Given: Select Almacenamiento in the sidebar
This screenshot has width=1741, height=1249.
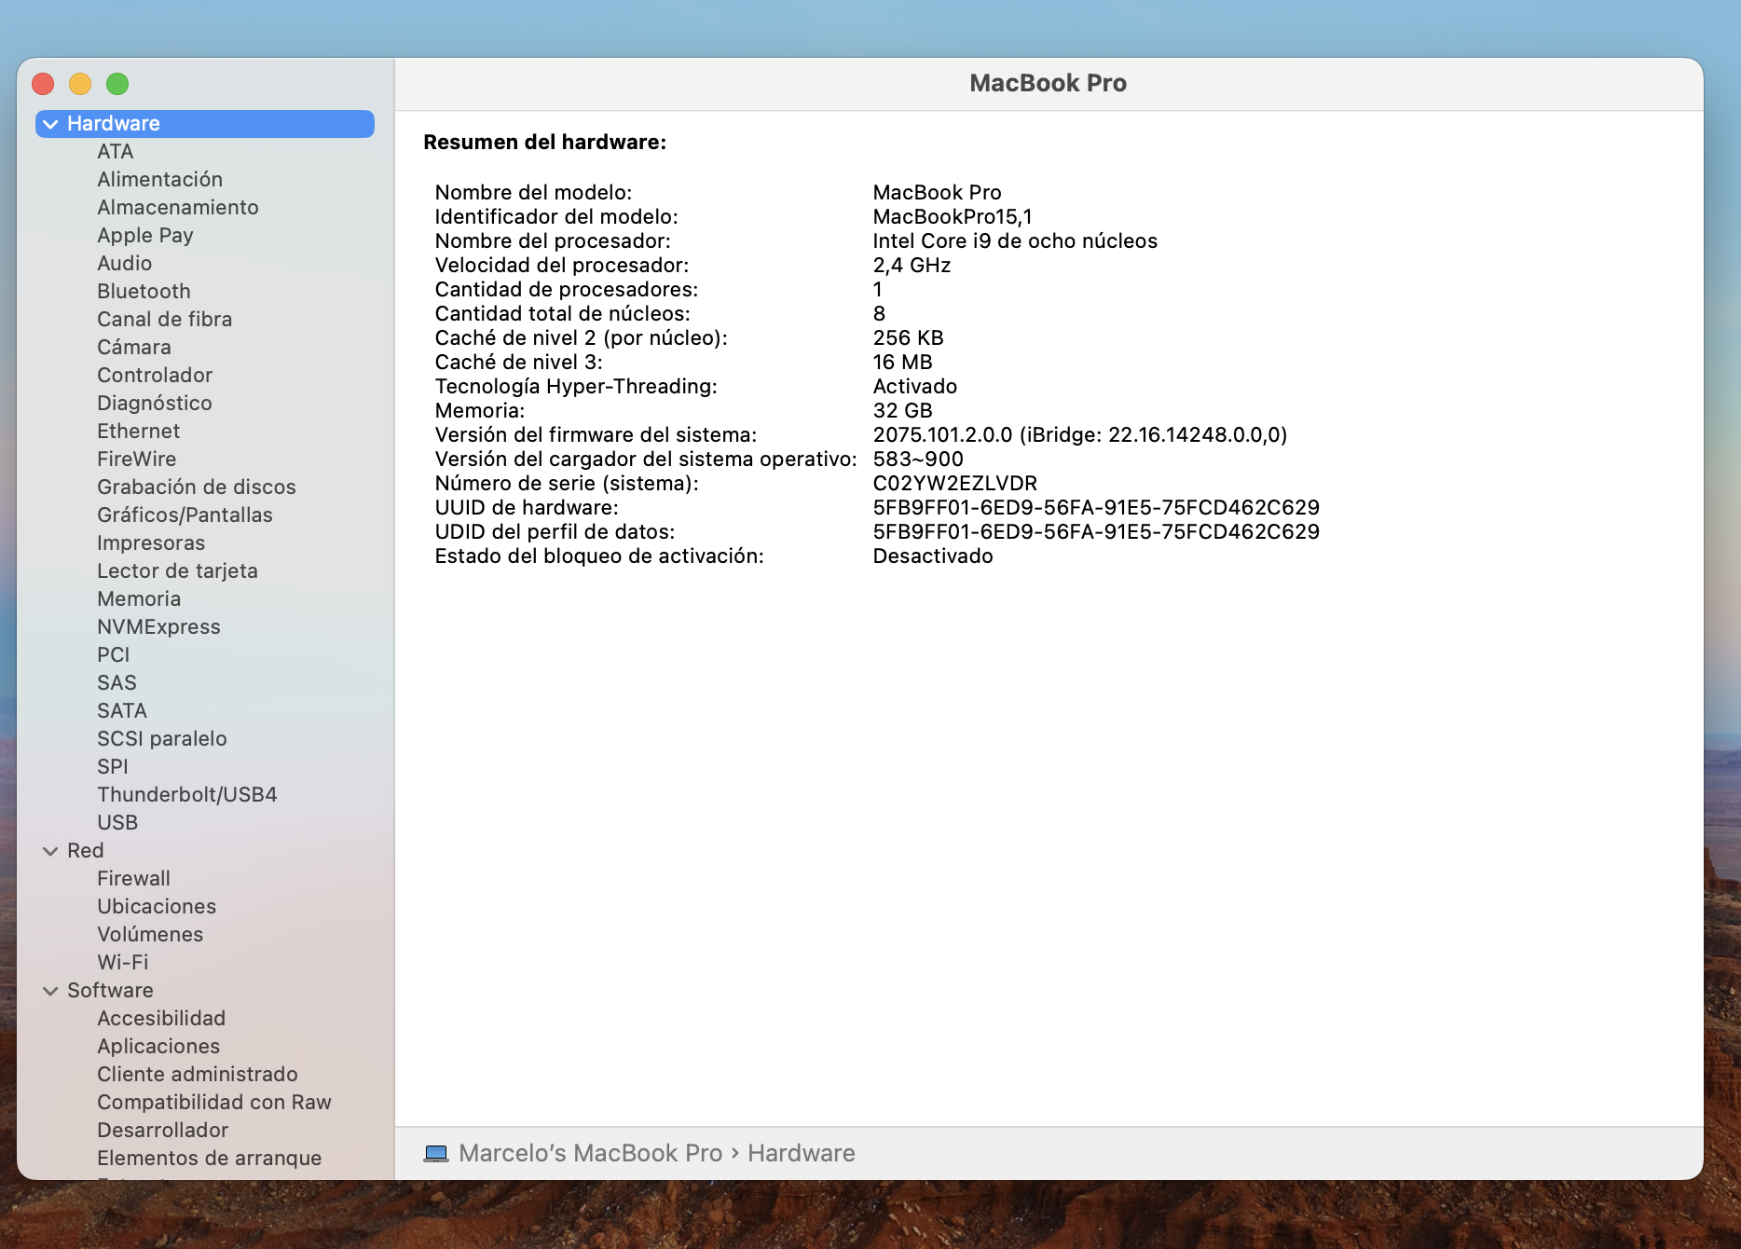Looking at the screenshot, I should point(177,208).
